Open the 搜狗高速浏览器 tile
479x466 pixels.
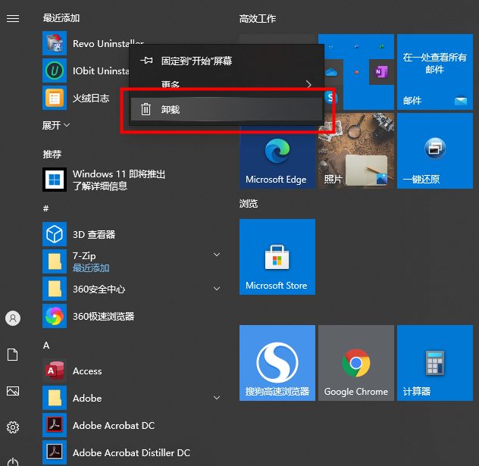[277, 363]
